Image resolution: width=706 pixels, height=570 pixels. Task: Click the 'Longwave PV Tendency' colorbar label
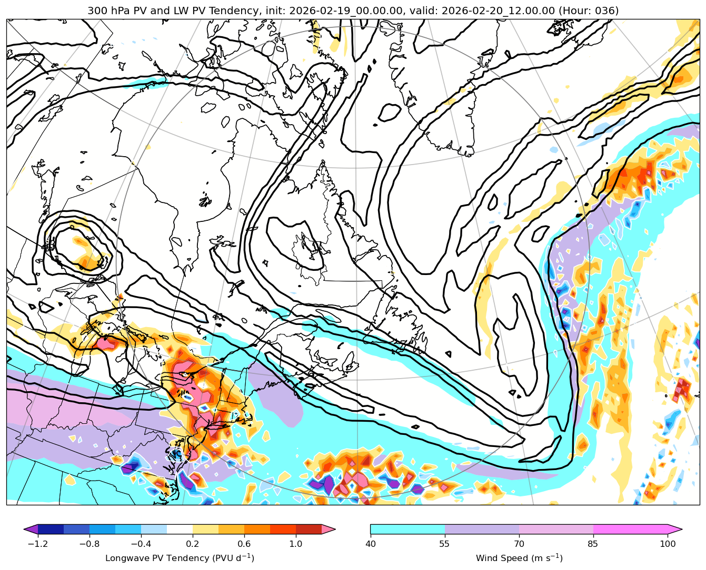click(180, 558)
